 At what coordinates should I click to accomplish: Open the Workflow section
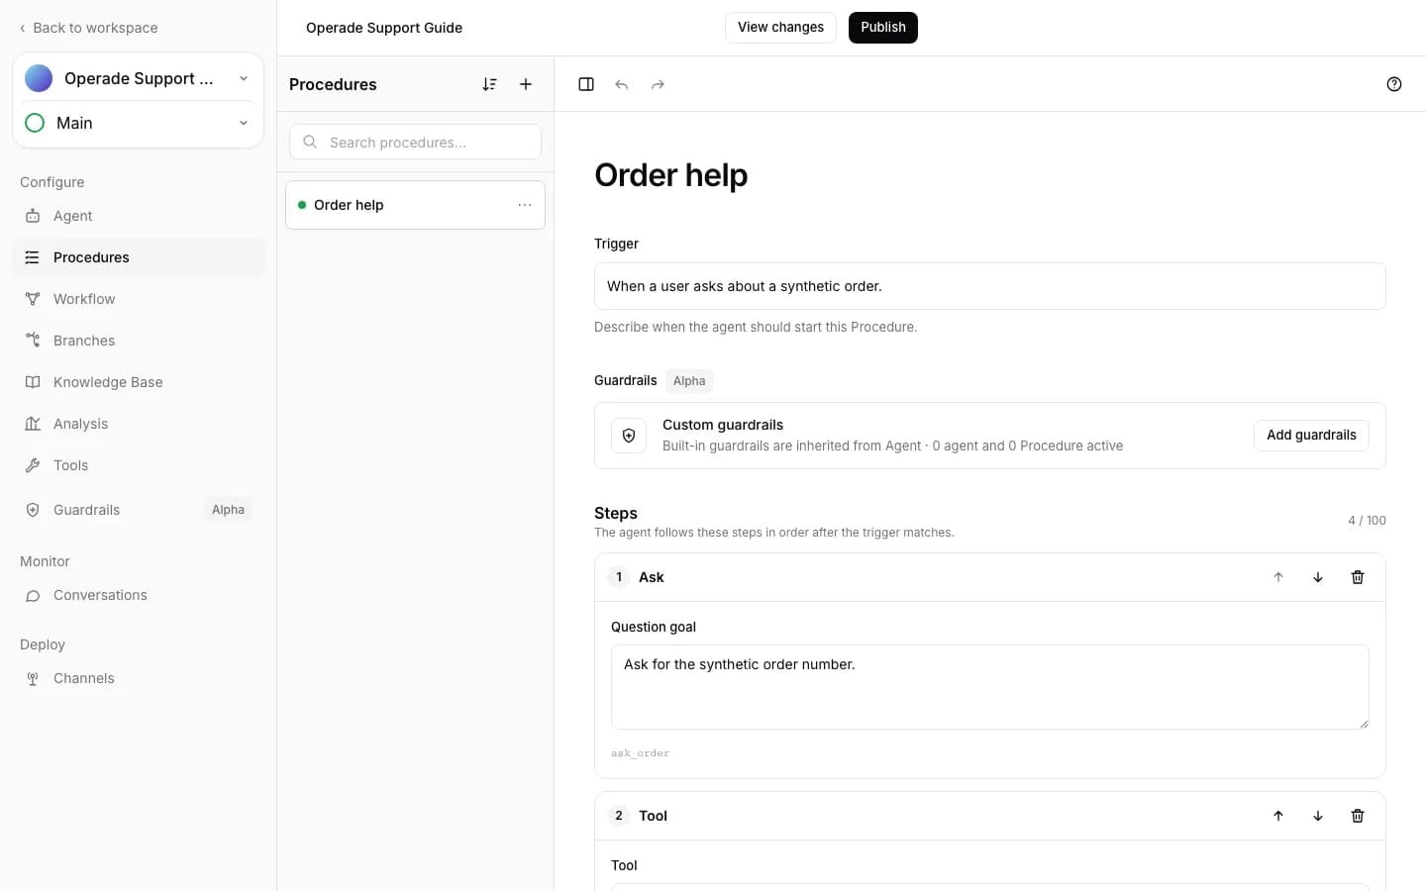[x=138, y=299]
